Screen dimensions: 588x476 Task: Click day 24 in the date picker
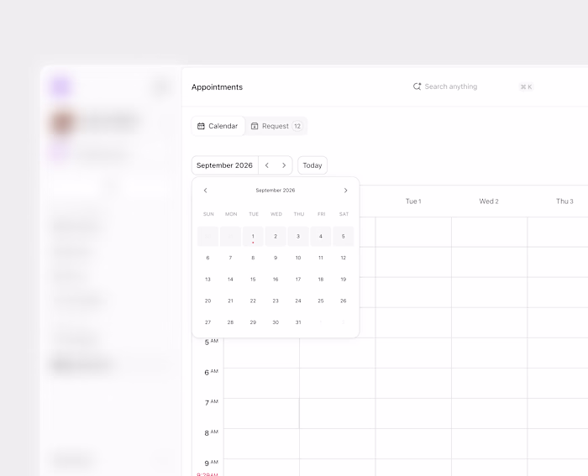(x=298, y=301)
